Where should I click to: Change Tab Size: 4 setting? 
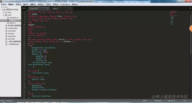tap(171, 101)
